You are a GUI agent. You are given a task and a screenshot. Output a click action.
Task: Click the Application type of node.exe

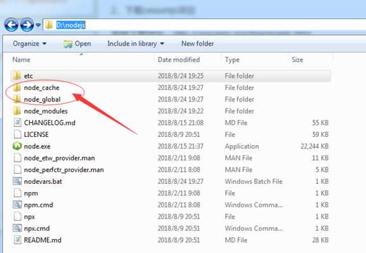(242, 146)
